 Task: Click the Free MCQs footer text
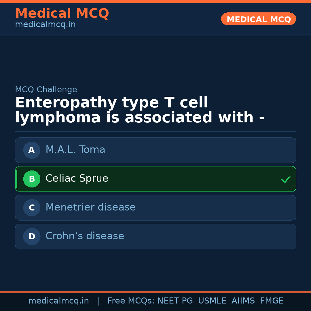(x=131, y=301)
